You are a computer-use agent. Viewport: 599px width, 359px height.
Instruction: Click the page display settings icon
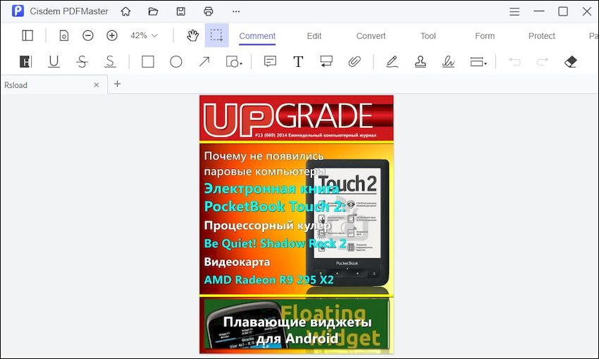[64, 35]
